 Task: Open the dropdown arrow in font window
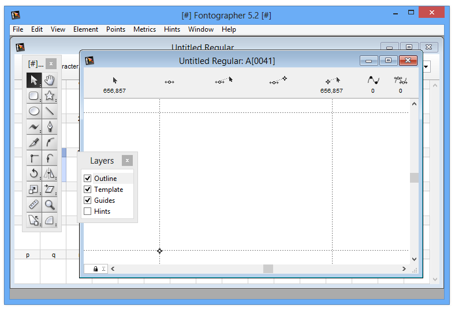pyautogui.click(x=426, y=67)
